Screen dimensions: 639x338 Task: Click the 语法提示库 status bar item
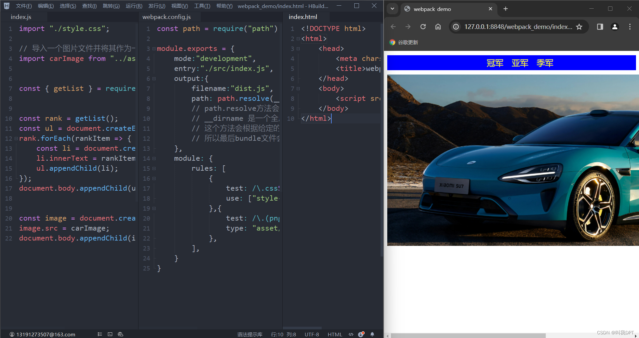pyautogui.click(x=250, y=334)
